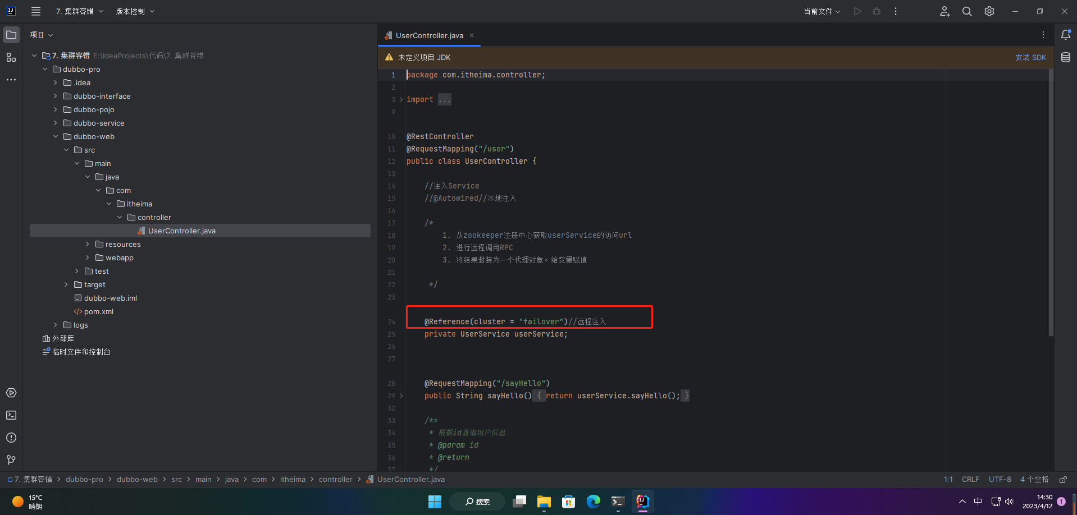Image resolution: width=1077 pixels, height=515 pixels.
Task: Click the CRLF line separator indicator
Action: coord(970,480)
